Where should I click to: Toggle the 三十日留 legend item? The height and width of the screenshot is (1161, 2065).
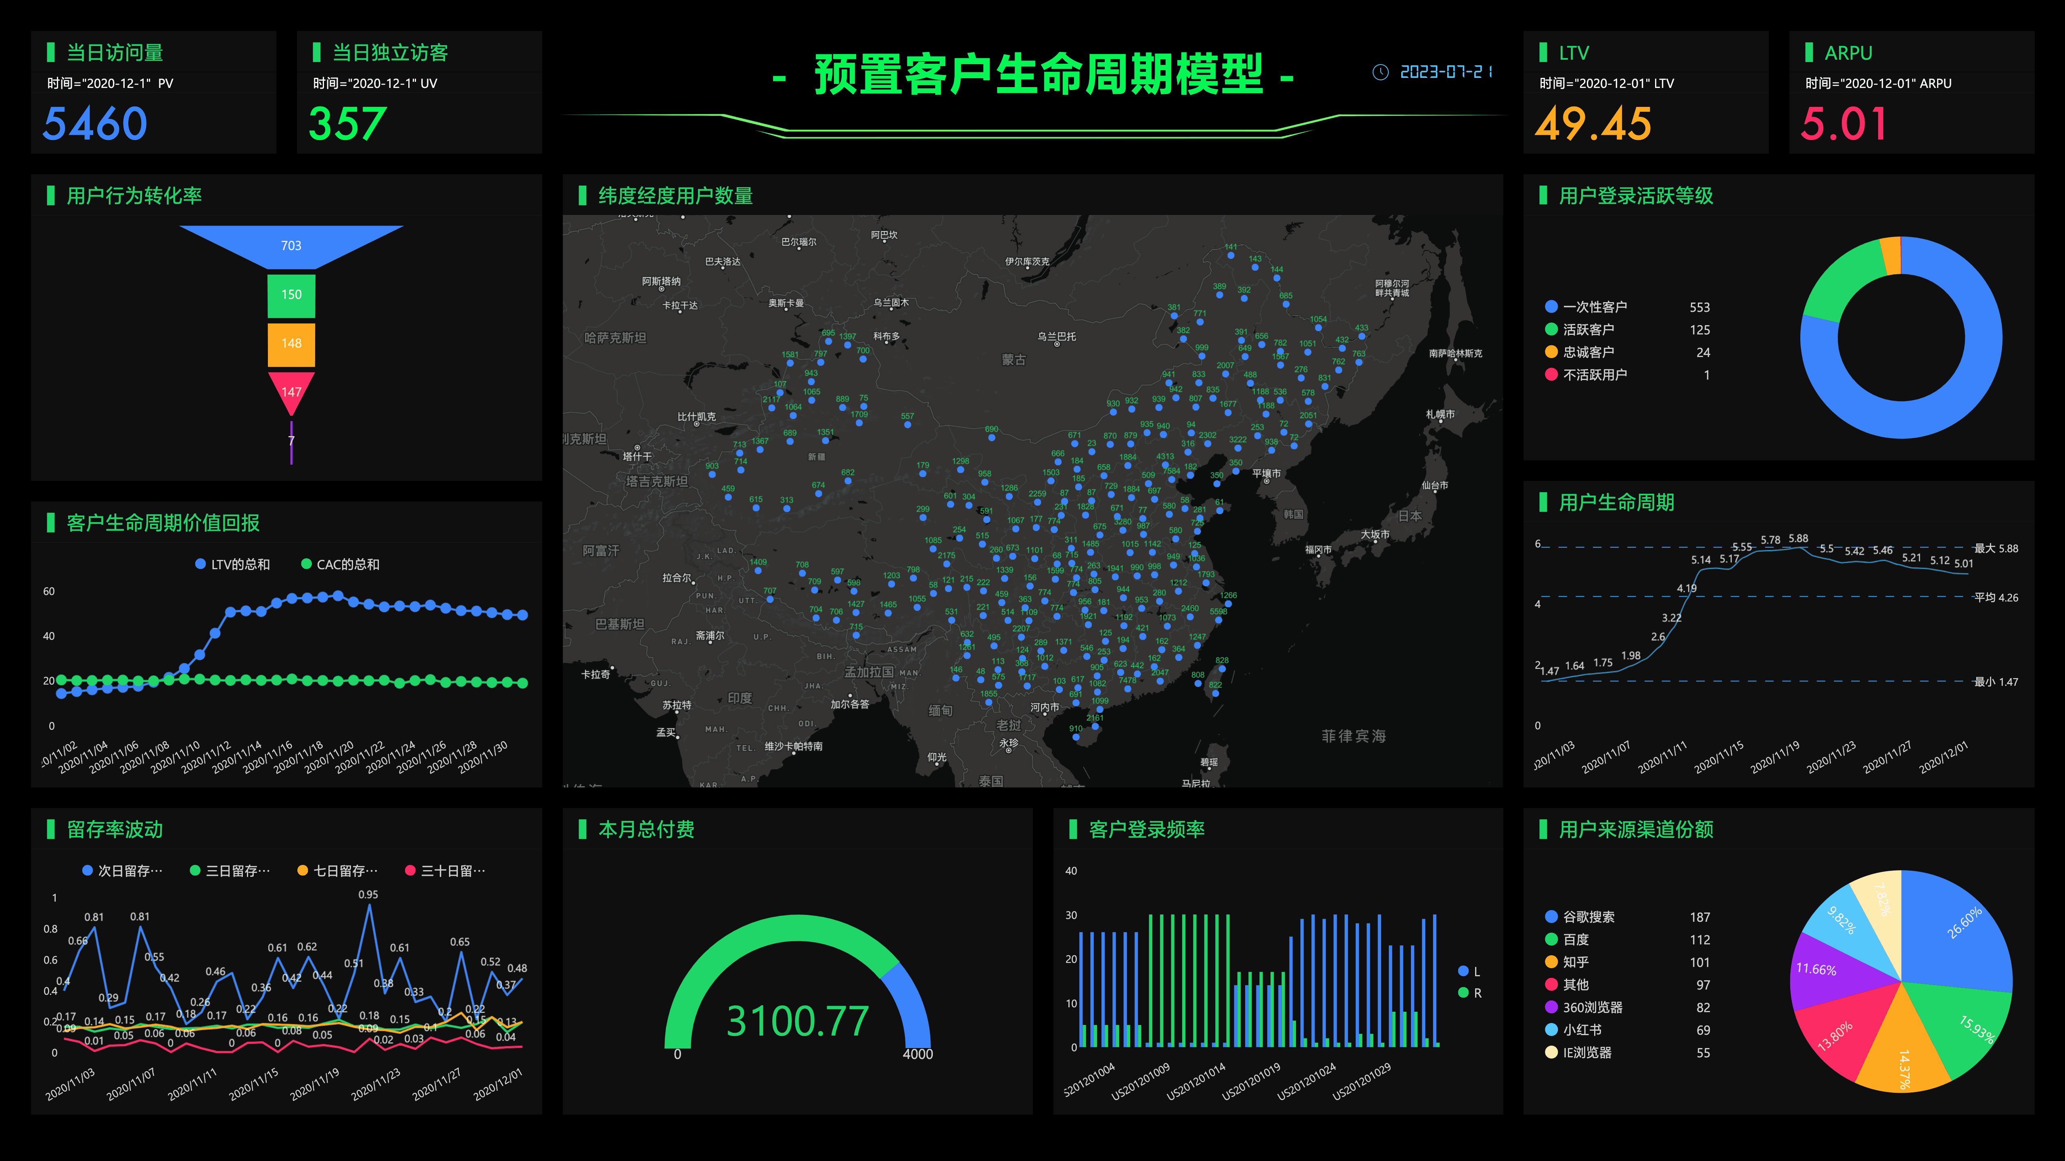(445, 870)
